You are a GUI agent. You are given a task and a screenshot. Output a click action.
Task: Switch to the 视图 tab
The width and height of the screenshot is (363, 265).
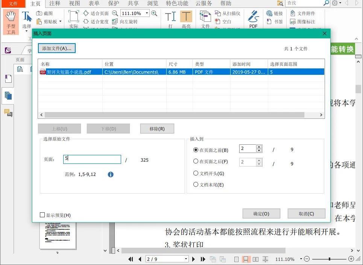[74, 3]
